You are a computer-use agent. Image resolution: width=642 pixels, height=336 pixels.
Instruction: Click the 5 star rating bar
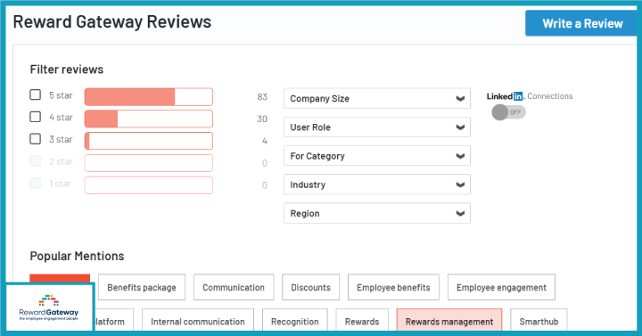coord(149,97)
